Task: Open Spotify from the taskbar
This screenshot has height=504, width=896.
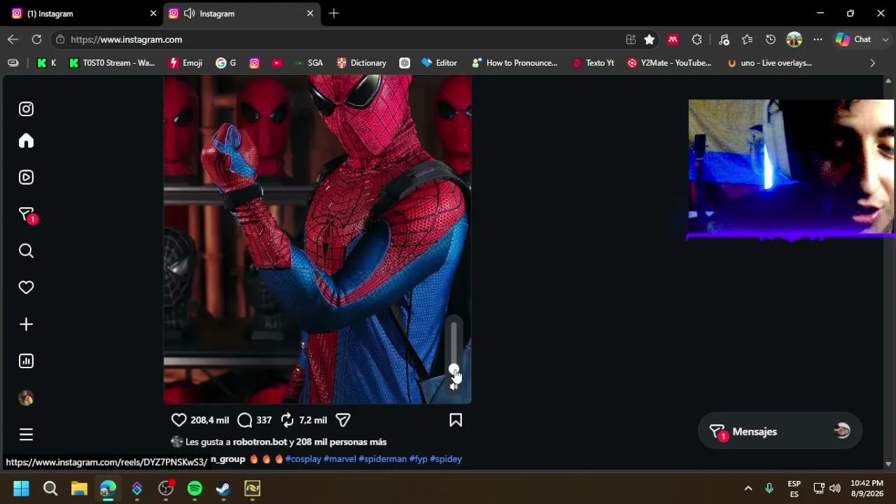Action: [x=195, y=488]
